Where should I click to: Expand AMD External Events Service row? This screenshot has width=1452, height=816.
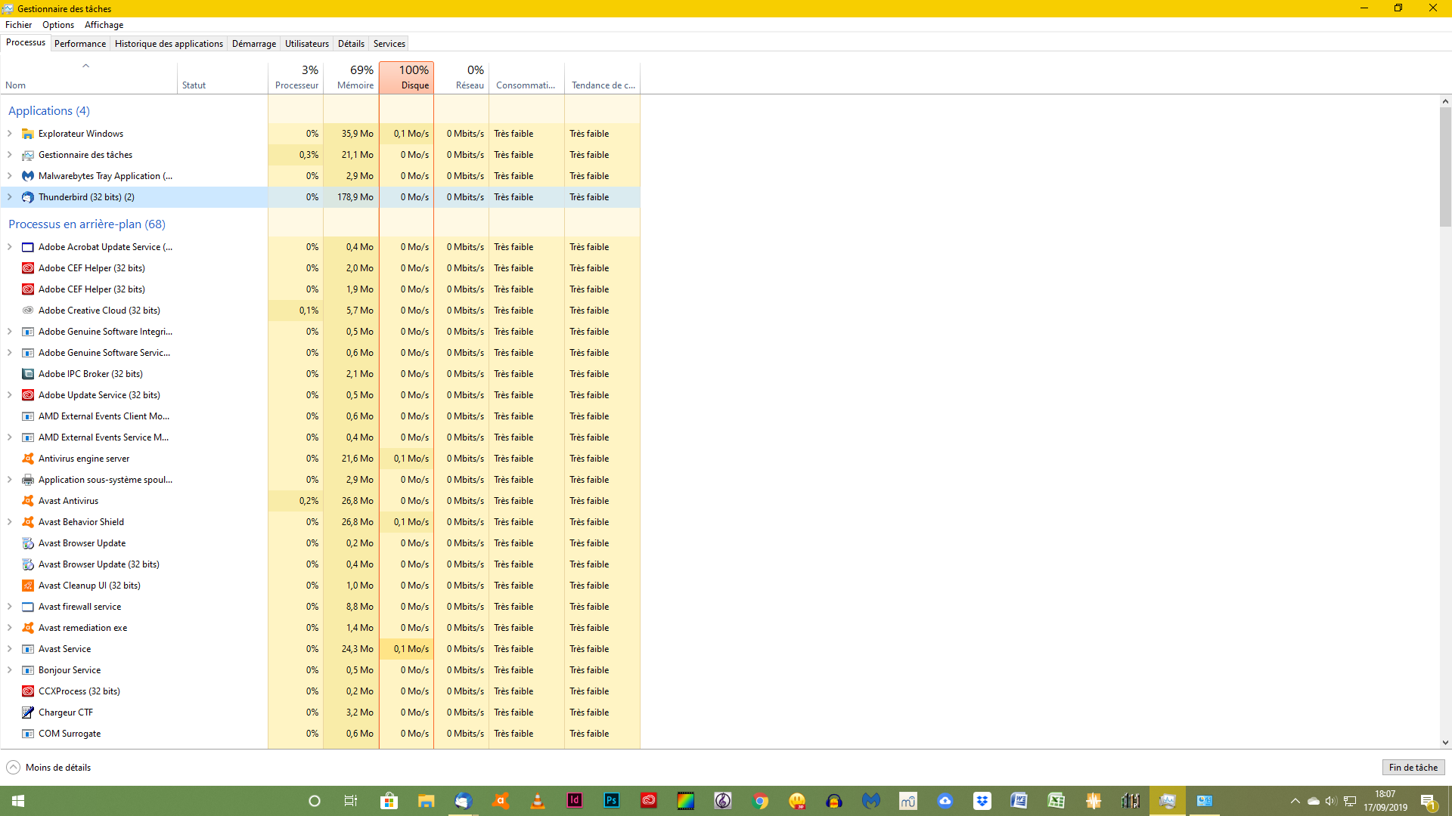pos(9,437)
